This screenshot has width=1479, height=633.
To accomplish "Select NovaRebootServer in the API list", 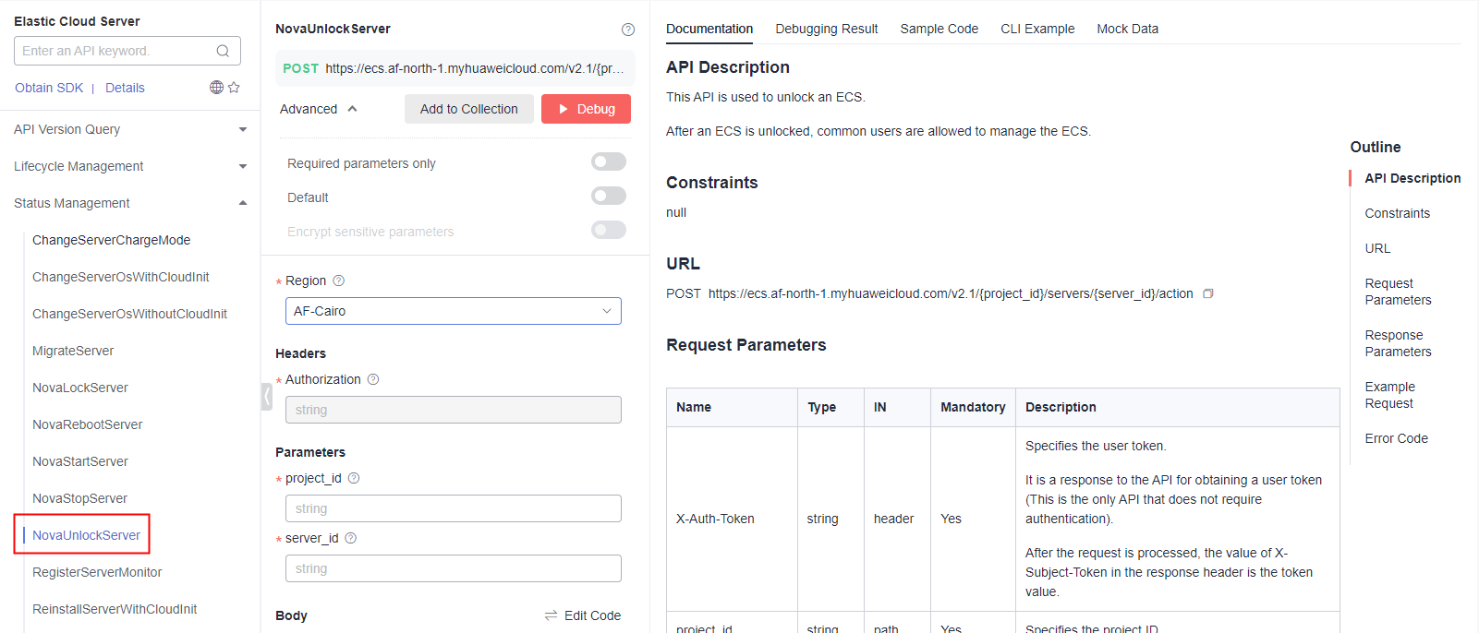I will tap(88, 424).
